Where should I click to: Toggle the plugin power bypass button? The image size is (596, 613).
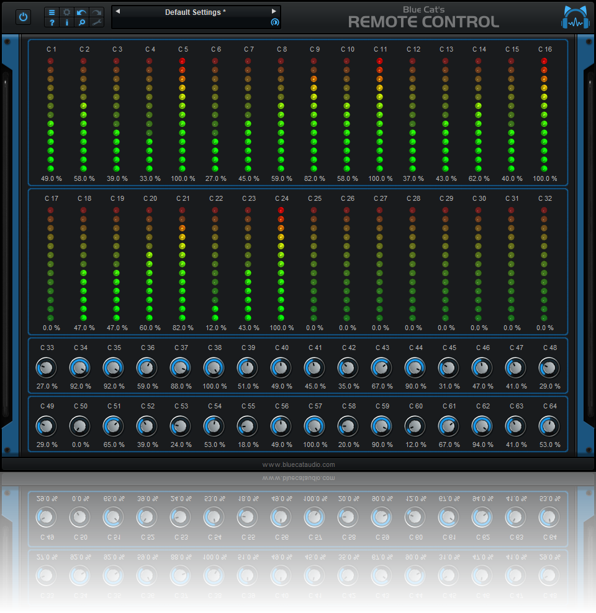pos(24,17)
